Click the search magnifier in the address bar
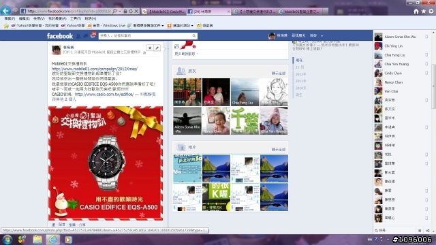 pos(114,11)
